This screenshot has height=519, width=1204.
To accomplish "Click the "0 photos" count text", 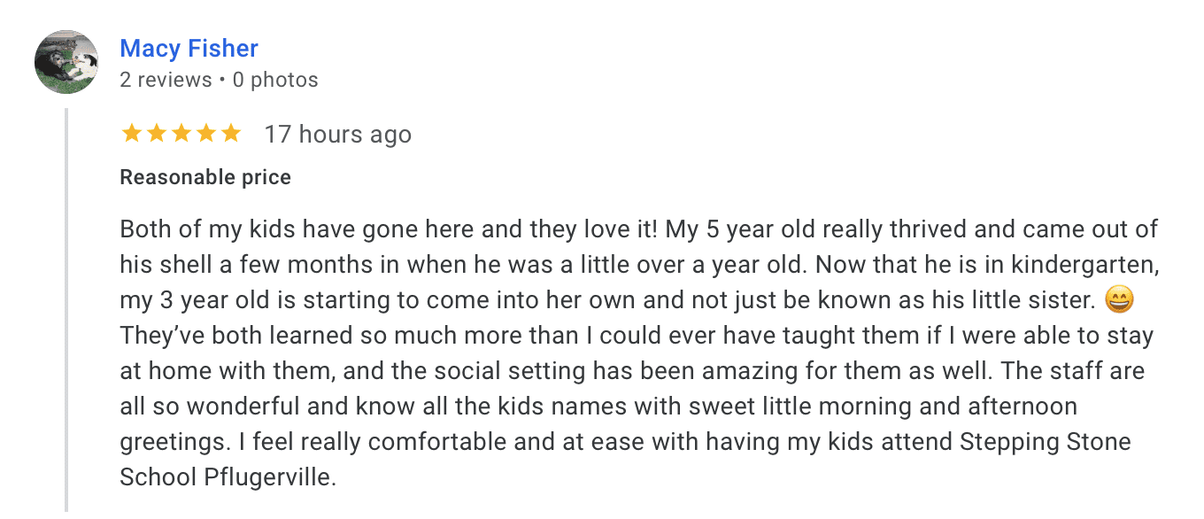I will coord(275,81).
